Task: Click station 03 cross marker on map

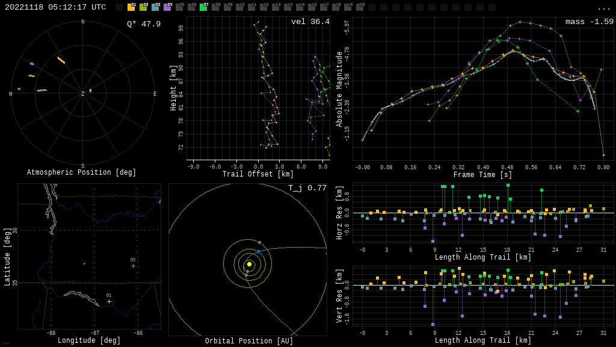Action: tap(133, 266)
